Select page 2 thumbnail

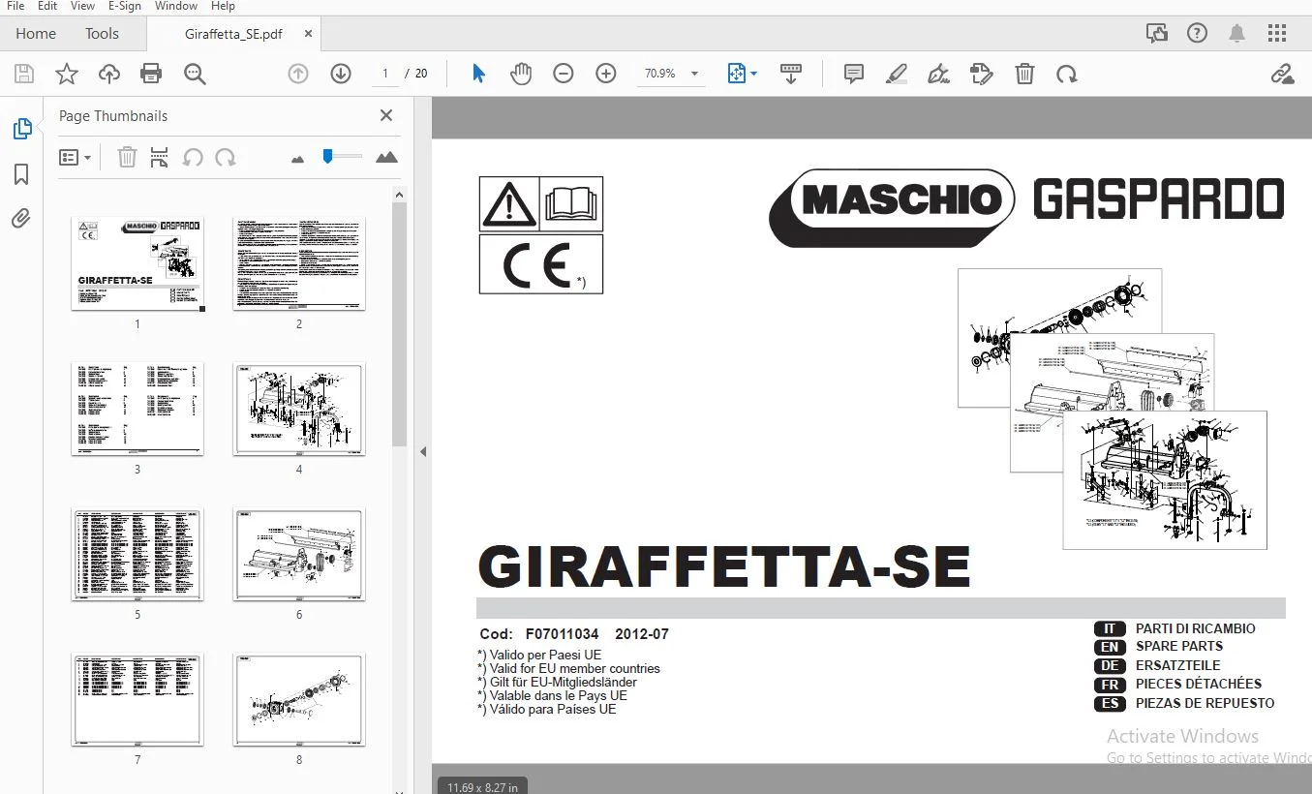pyautogui.click(x=299, y=263)
